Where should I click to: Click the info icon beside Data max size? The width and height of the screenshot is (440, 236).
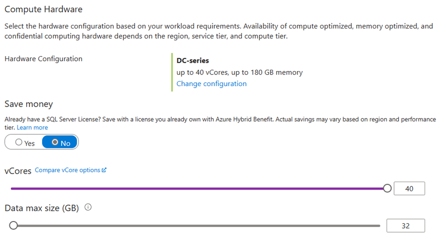88,207
